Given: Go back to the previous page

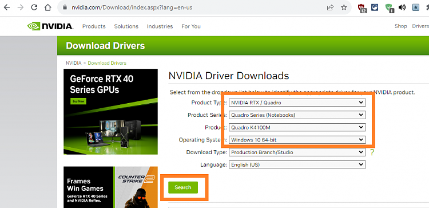Looking at the screenshot, I should pos(6,7).
